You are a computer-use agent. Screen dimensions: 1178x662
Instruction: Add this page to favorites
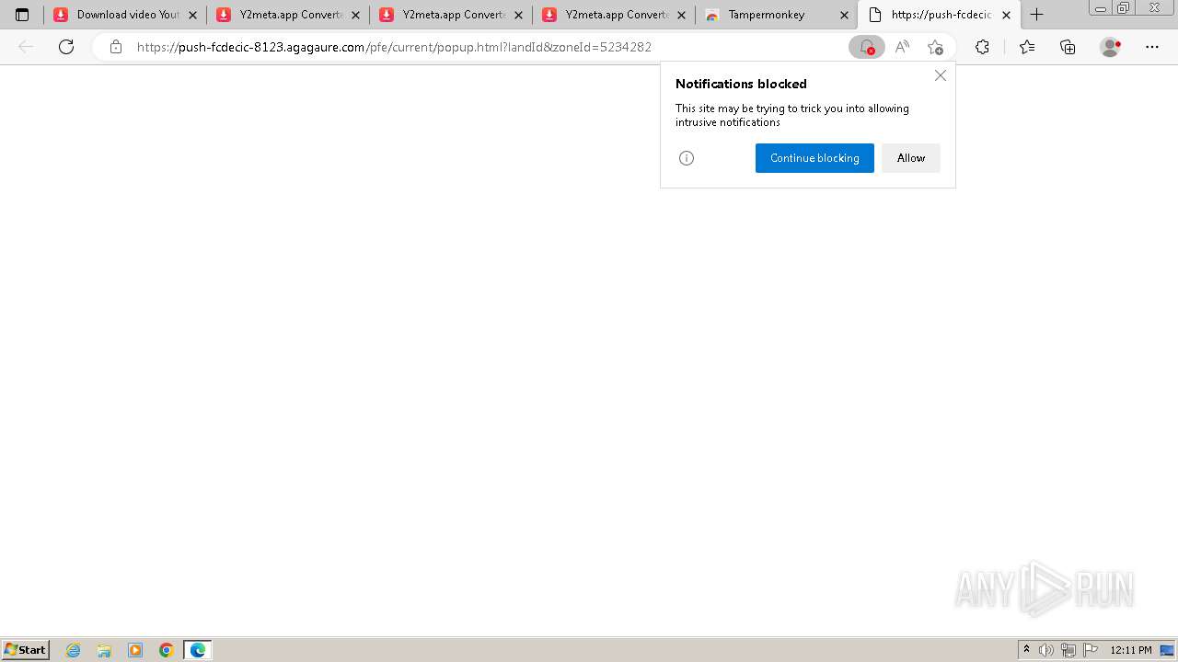pos(935,47)
